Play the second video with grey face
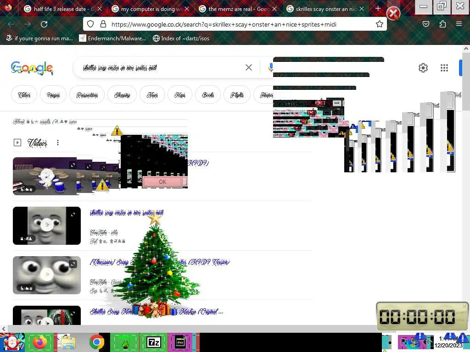This screenshot has height=352, width=470. (x=47, y=225)
